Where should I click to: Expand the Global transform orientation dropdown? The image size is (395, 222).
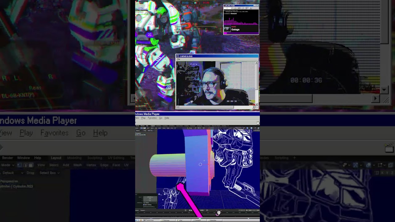pos(191,128)
